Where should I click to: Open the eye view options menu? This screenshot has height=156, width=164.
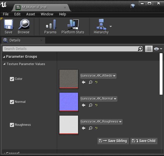158,49
